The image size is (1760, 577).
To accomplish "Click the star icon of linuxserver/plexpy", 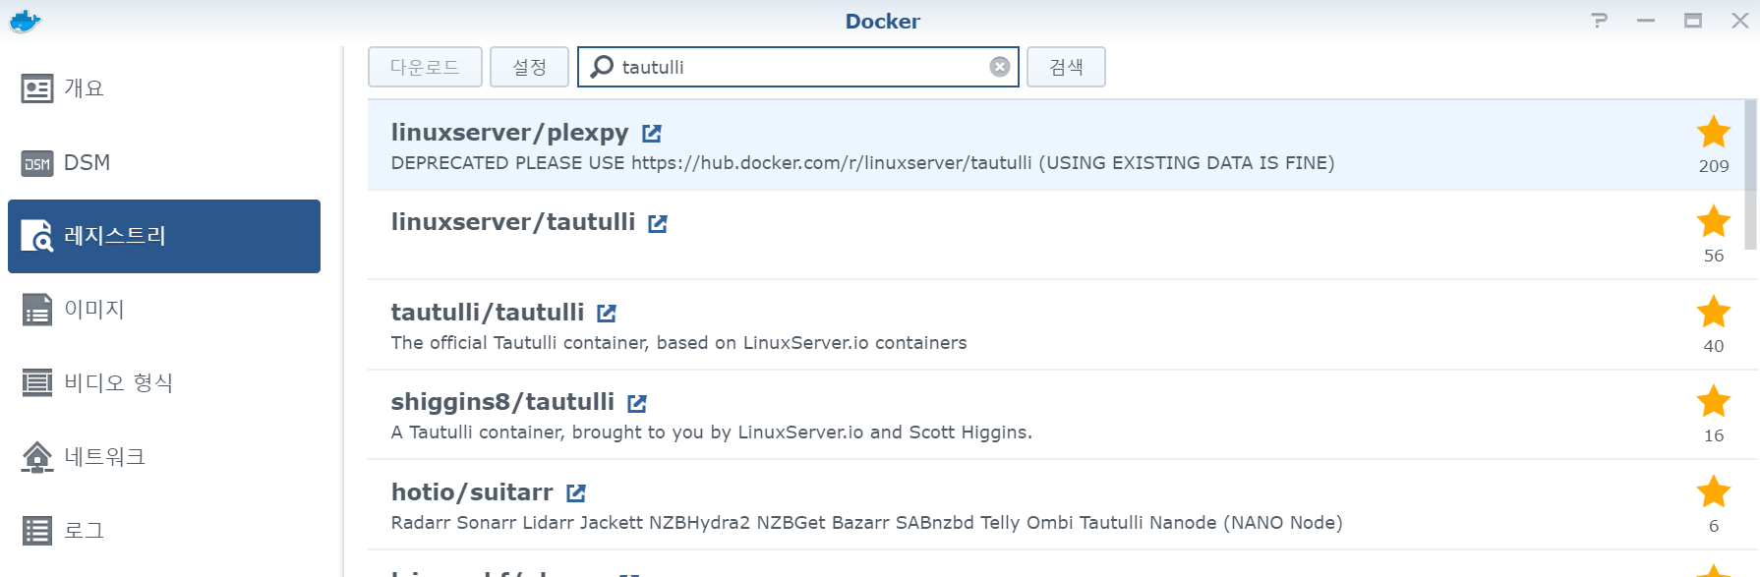I will [x=1714, y=132].
